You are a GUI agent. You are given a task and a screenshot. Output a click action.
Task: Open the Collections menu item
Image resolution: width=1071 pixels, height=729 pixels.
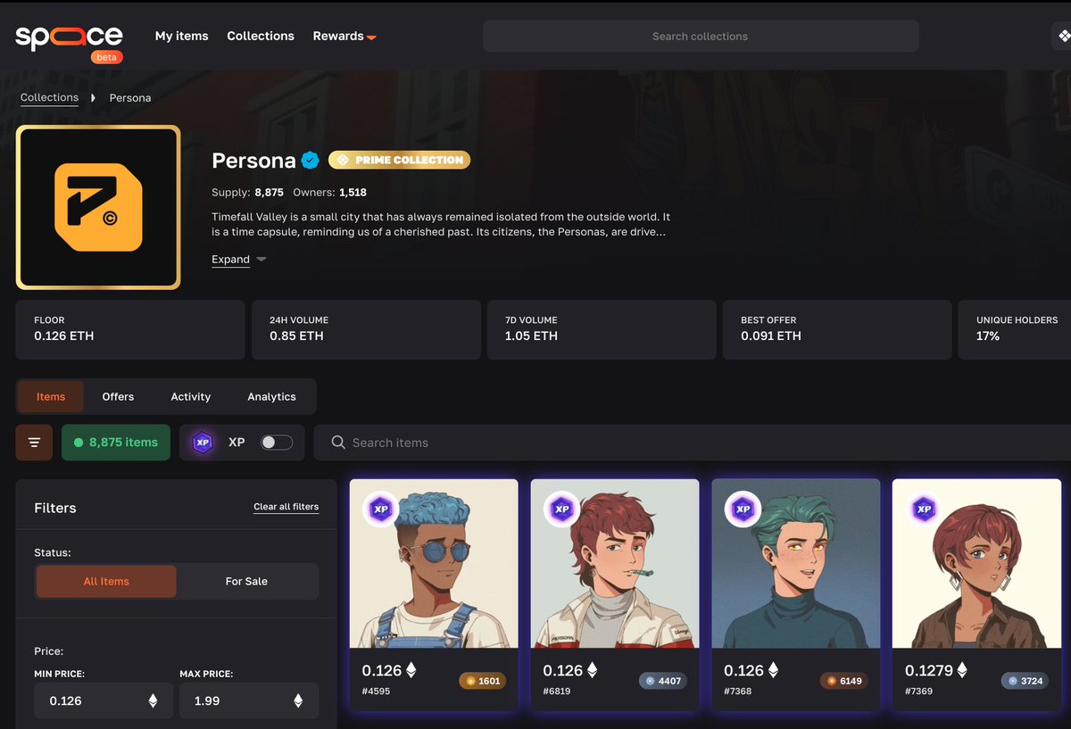[261, 36]
